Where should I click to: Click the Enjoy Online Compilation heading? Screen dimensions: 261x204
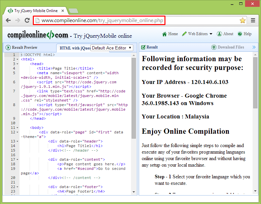(x=185, y=131)
